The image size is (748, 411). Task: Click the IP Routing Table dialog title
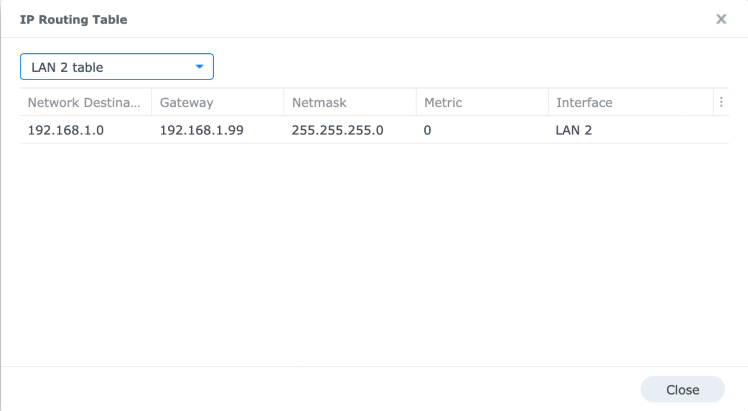pyautogui.click(x=74, y=19)
